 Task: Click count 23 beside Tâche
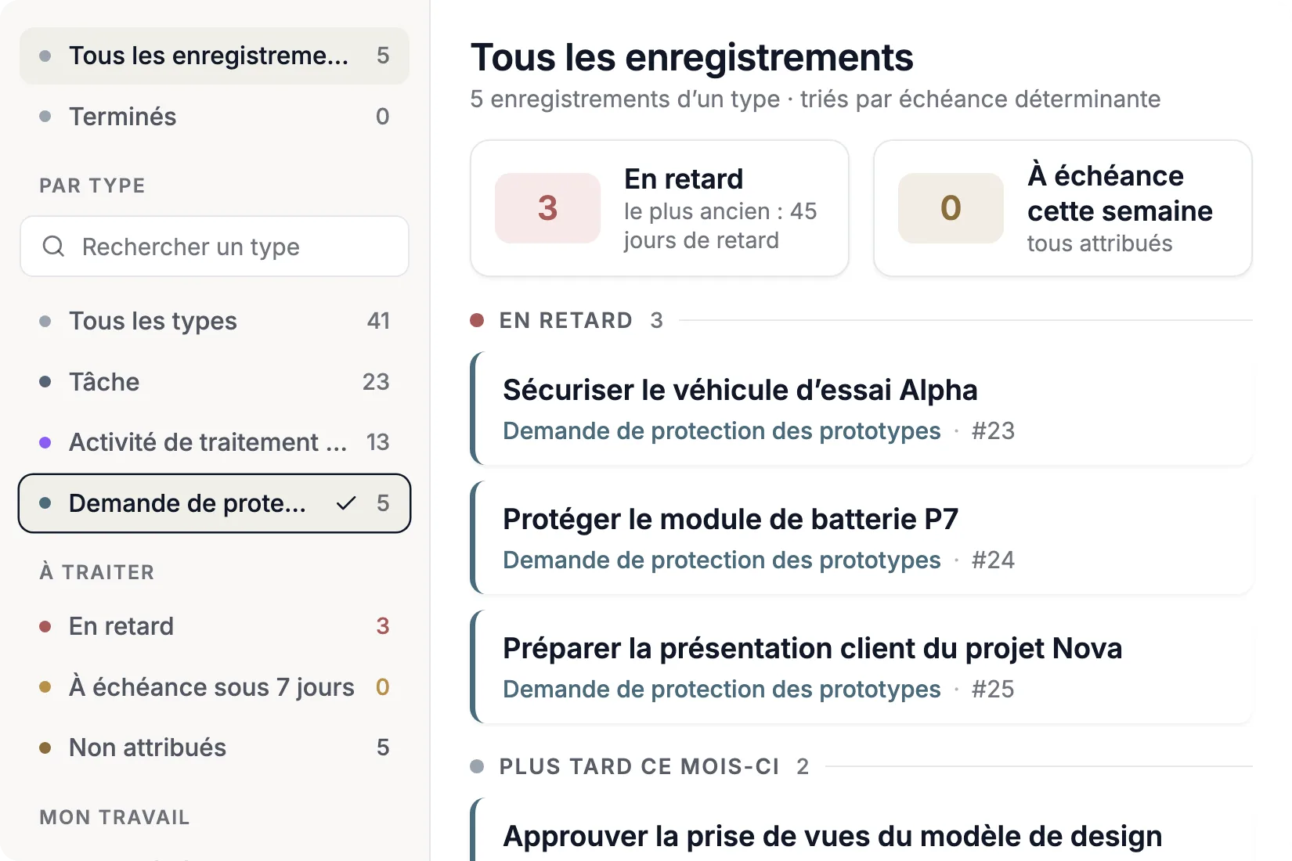coord(376,382)
